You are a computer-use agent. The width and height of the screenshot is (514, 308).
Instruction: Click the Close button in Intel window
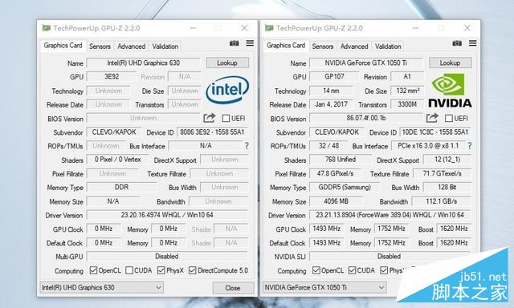[233, 288]
